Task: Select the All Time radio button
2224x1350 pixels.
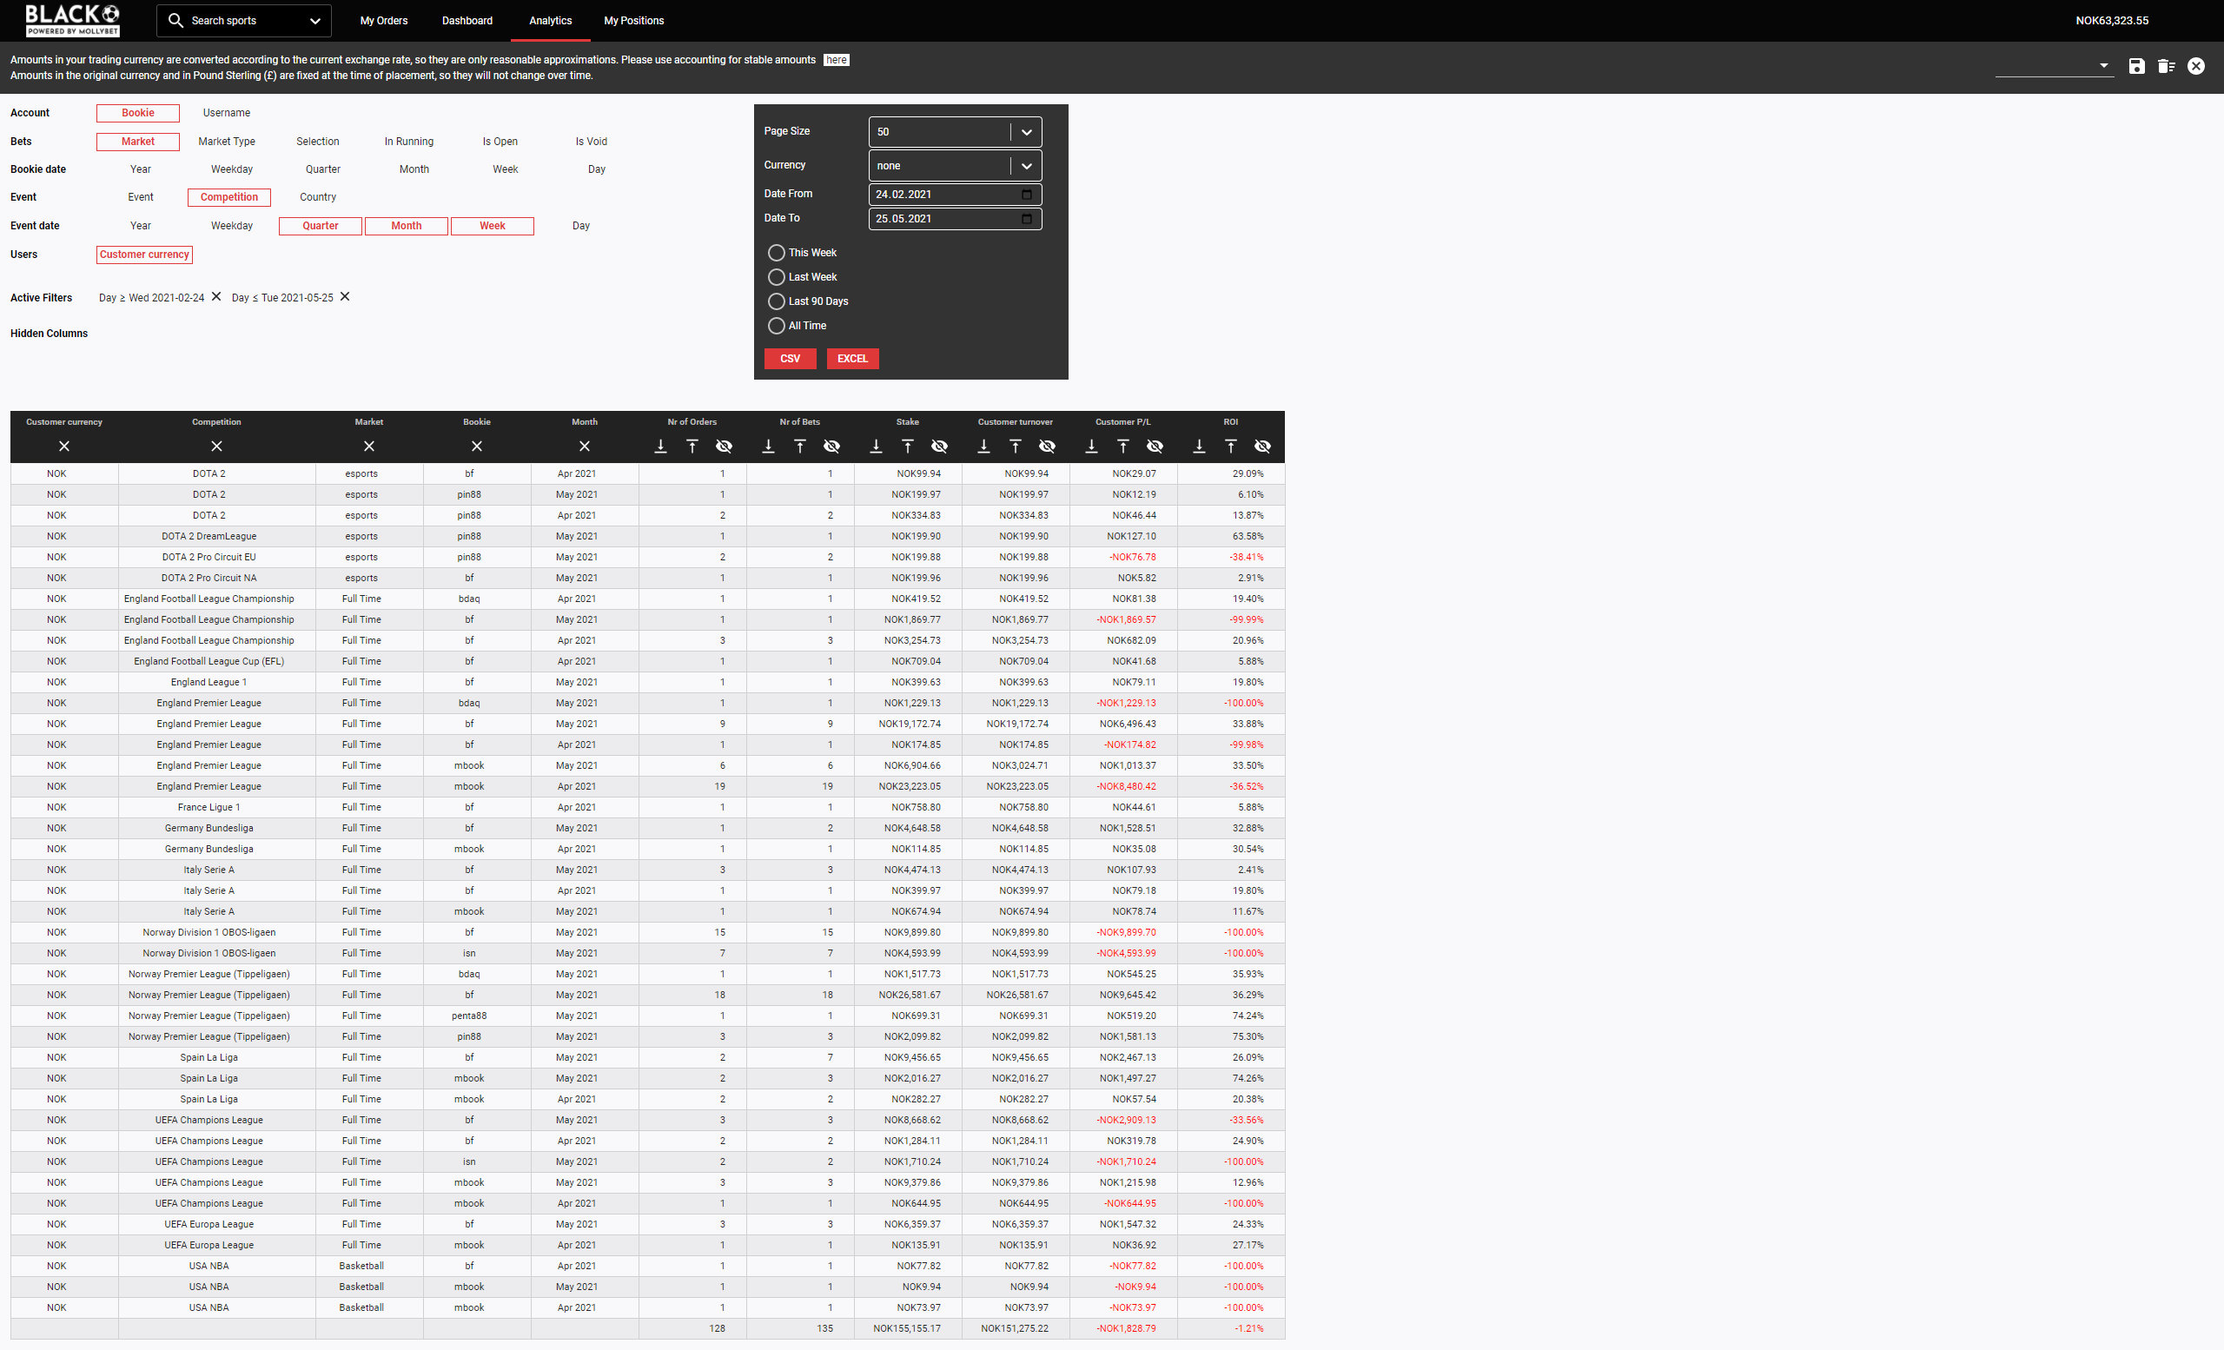Action: coord(777,326)
